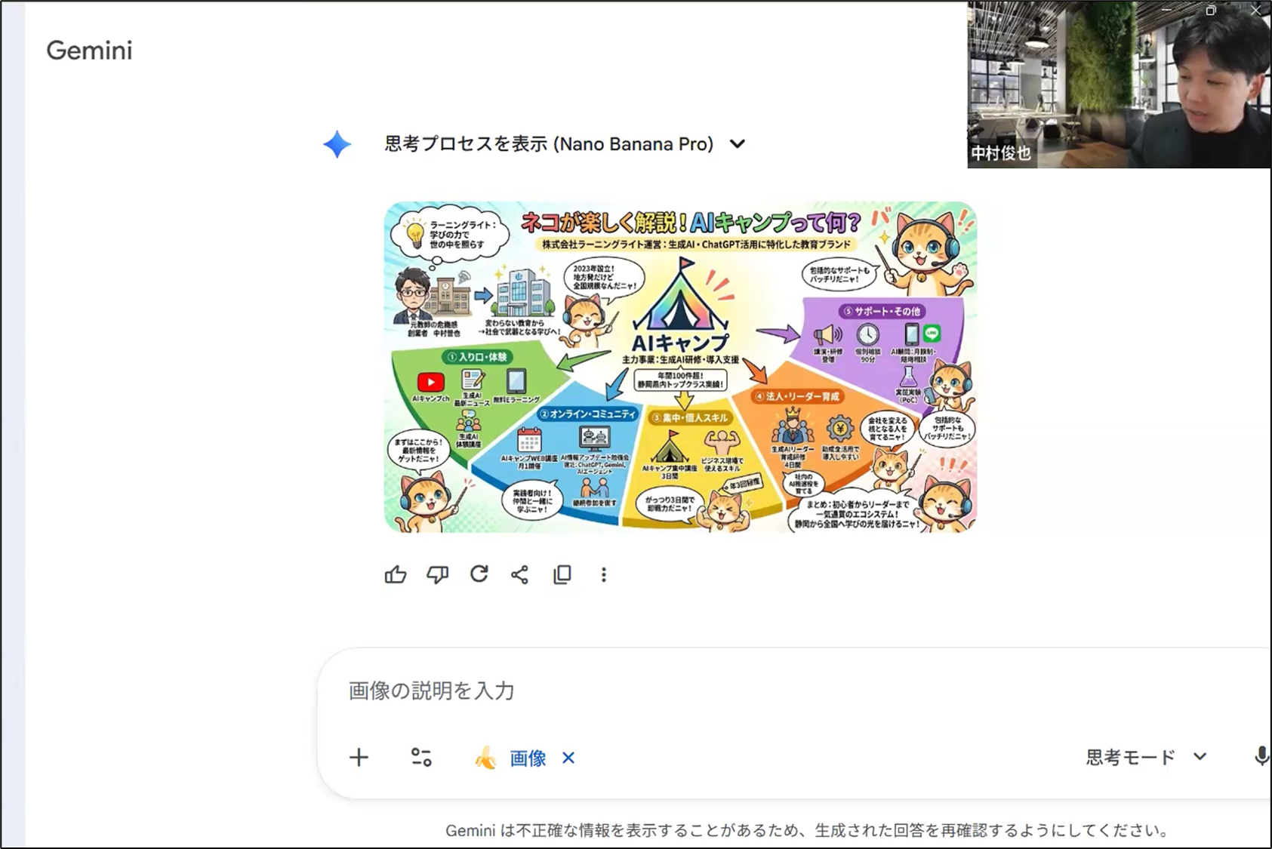Open the generated AIキャンプ infographic image
Viewport: 1272px width, 849px height.
point(680,368)
